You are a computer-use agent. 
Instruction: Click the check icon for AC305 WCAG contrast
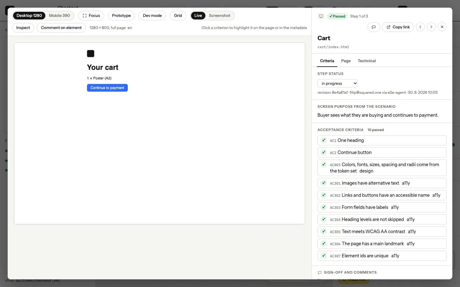(x=324, y=232)
